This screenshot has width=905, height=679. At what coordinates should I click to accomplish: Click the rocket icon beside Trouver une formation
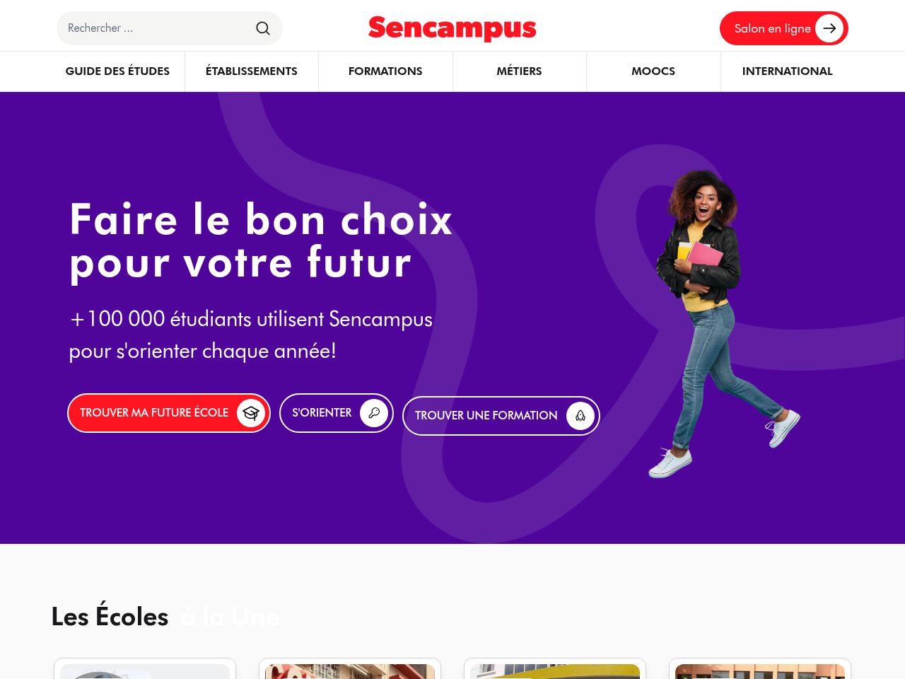(580, 416)
